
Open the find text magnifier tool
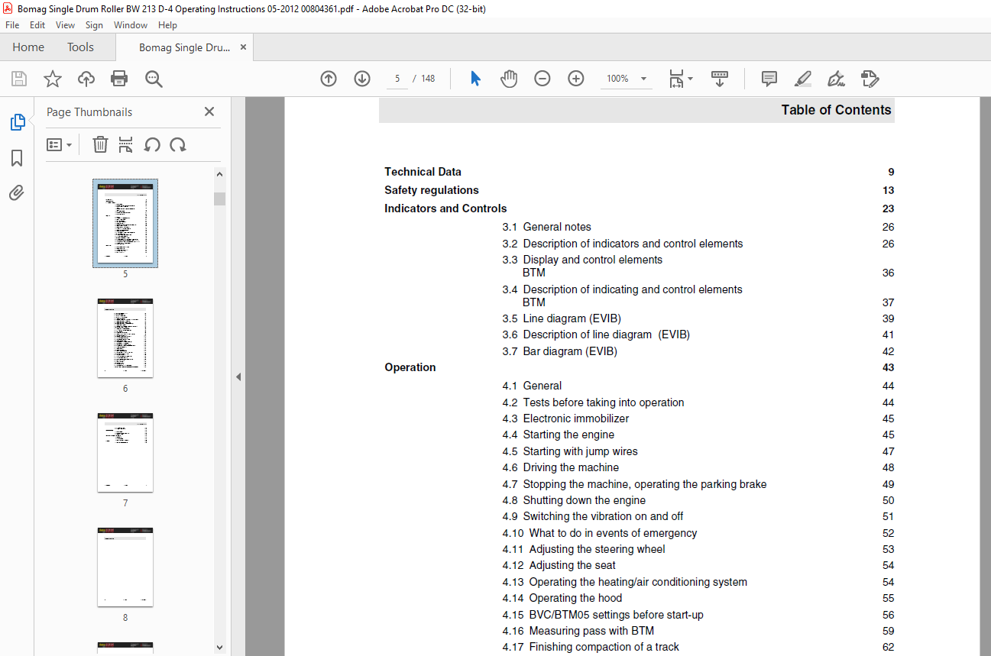[x=154, y=79]
